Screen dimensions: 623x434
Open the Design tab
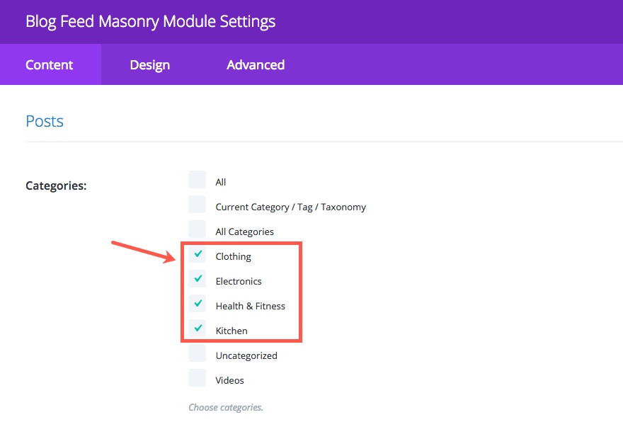149,64
